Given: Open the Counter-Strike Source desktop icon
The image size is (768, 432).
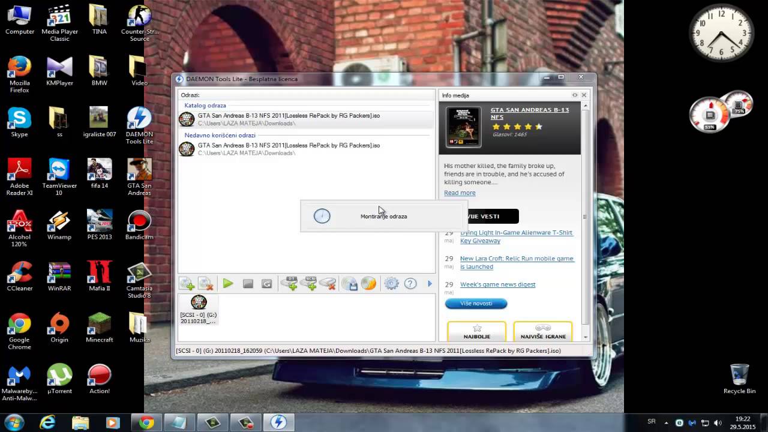Looking at the screenshot, I should (139, 23).
